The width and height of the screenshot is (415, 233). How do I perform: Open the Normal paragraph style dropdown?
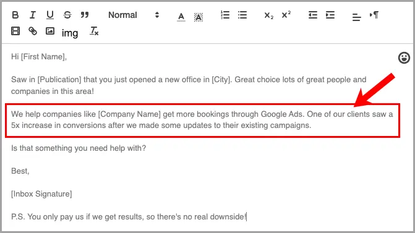[134, 15]
